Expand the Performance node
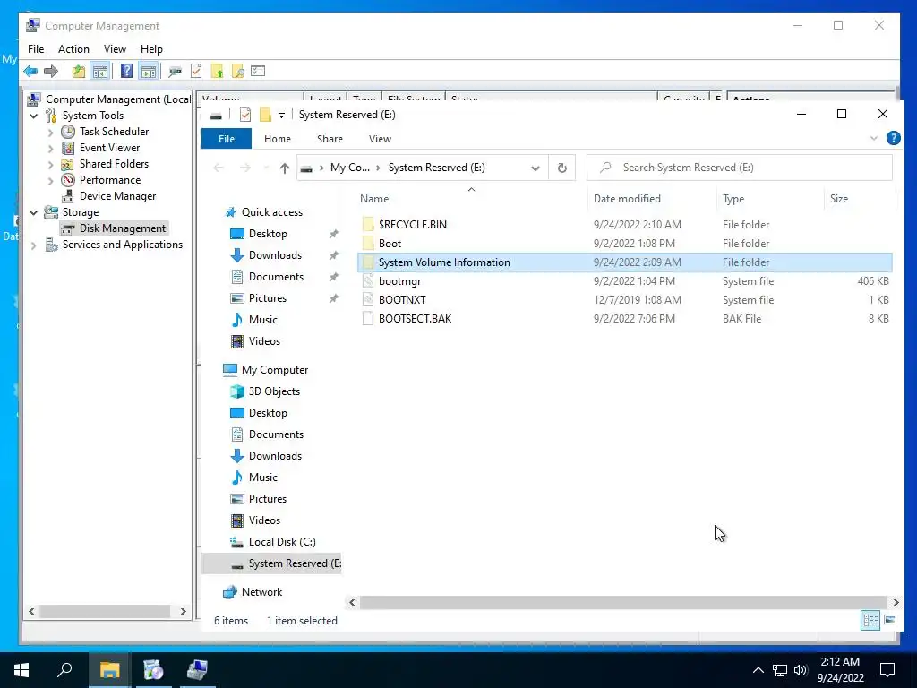Image resolution: width=917 pixels, height=688 pixels. pyautogui.click(x=50, y=181)
